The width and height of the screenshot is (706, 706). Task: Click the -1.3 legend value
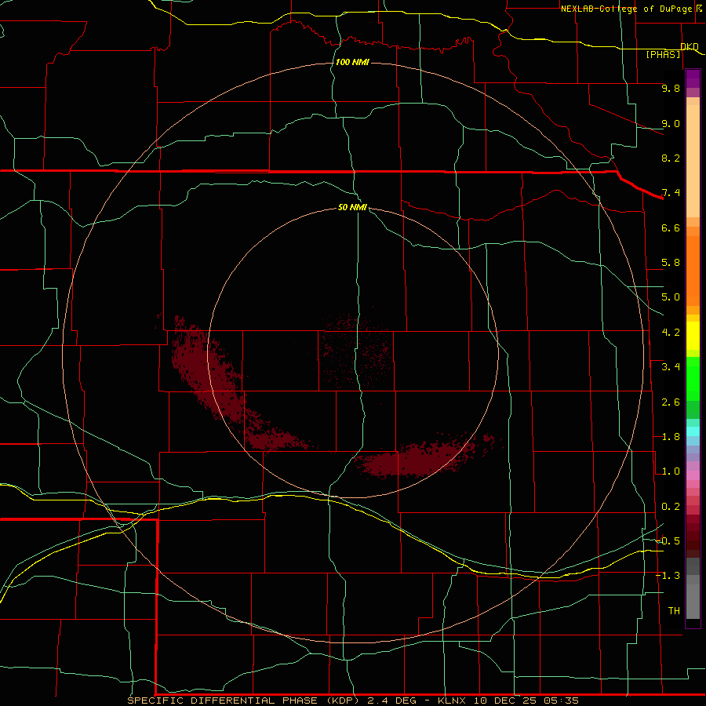coord(668,576)
